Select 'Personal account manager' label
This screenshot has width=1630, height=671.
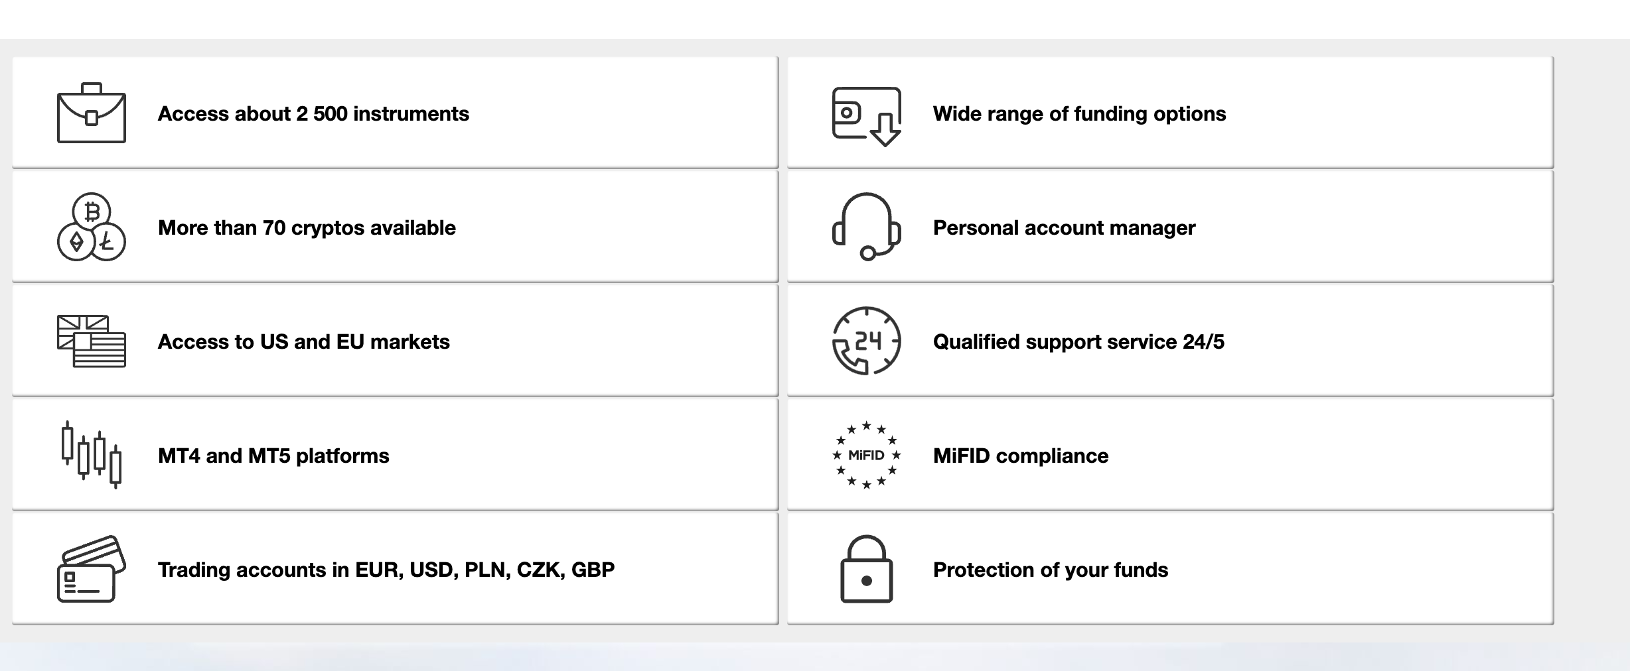tap(1065, 227)
